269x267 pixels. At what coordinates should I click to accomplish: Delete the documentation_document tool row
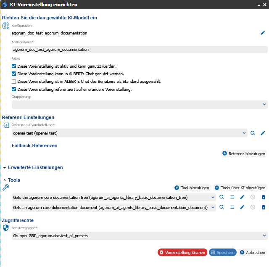coord(264,207)
